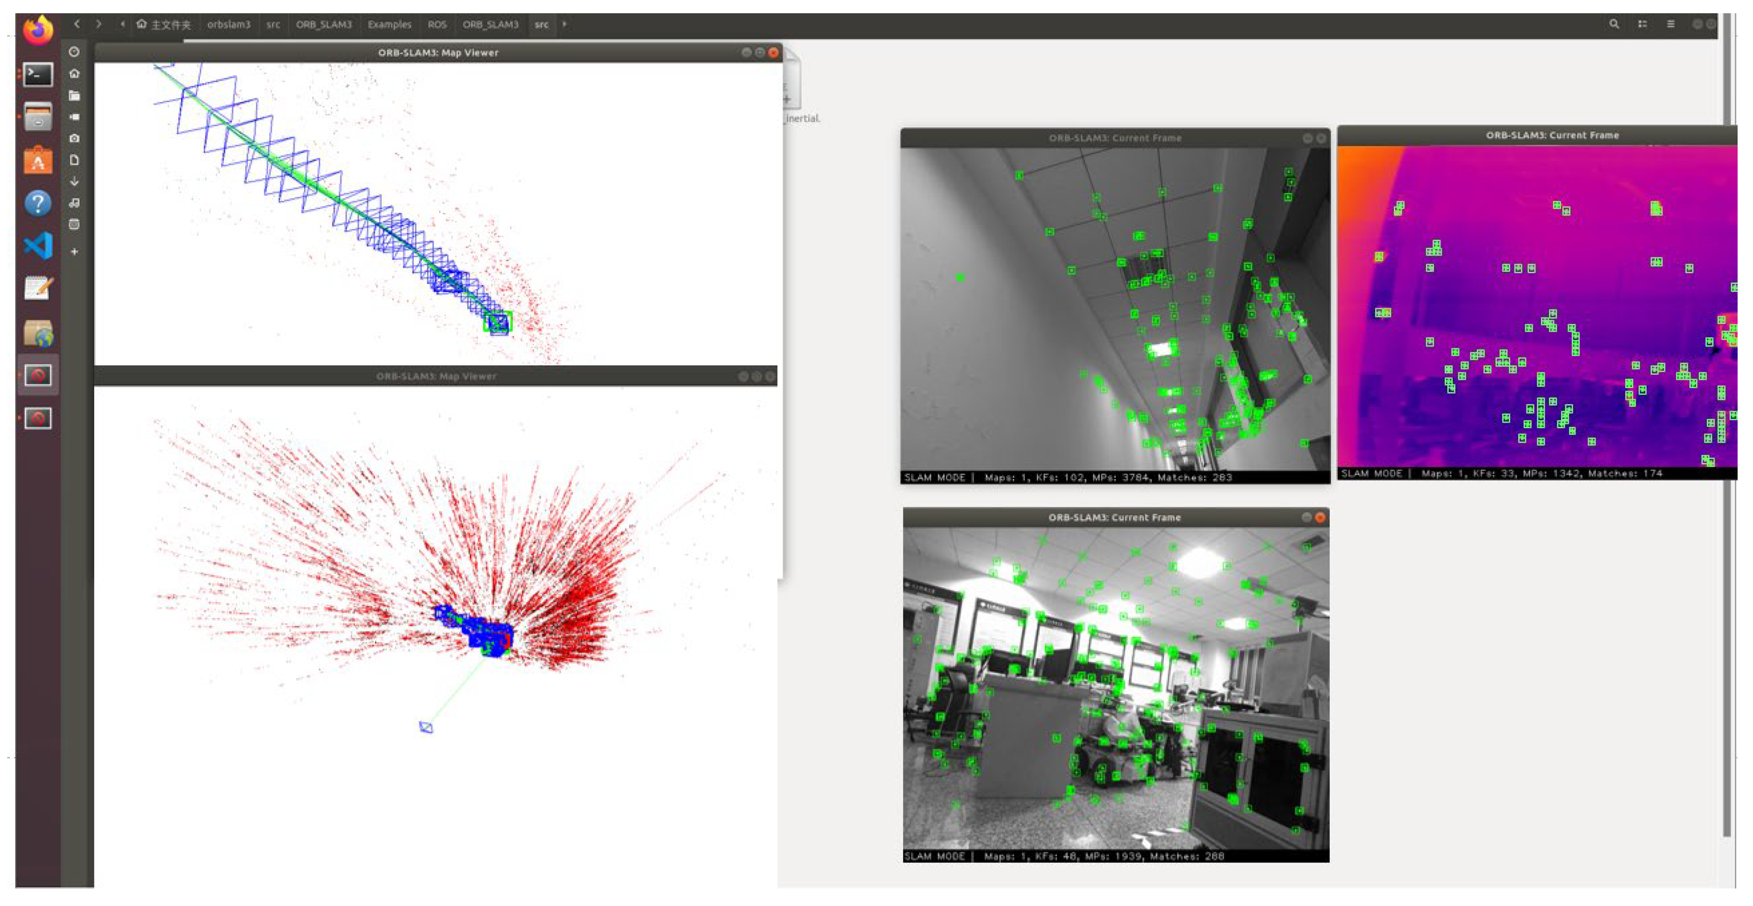This screenshot has height=906, width=1753.
Task: Navigate to Examples in path bar
Action: [389, 24]
